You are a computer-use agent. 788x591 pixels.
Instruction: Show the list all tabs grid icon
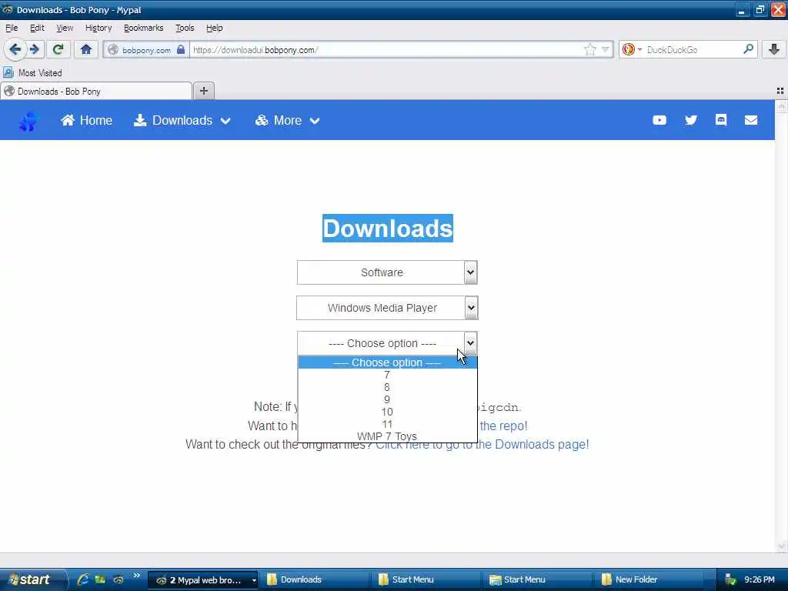(780, 91)
